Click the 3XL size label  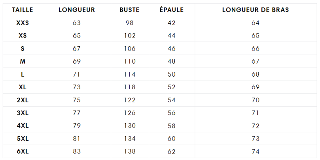23,113
